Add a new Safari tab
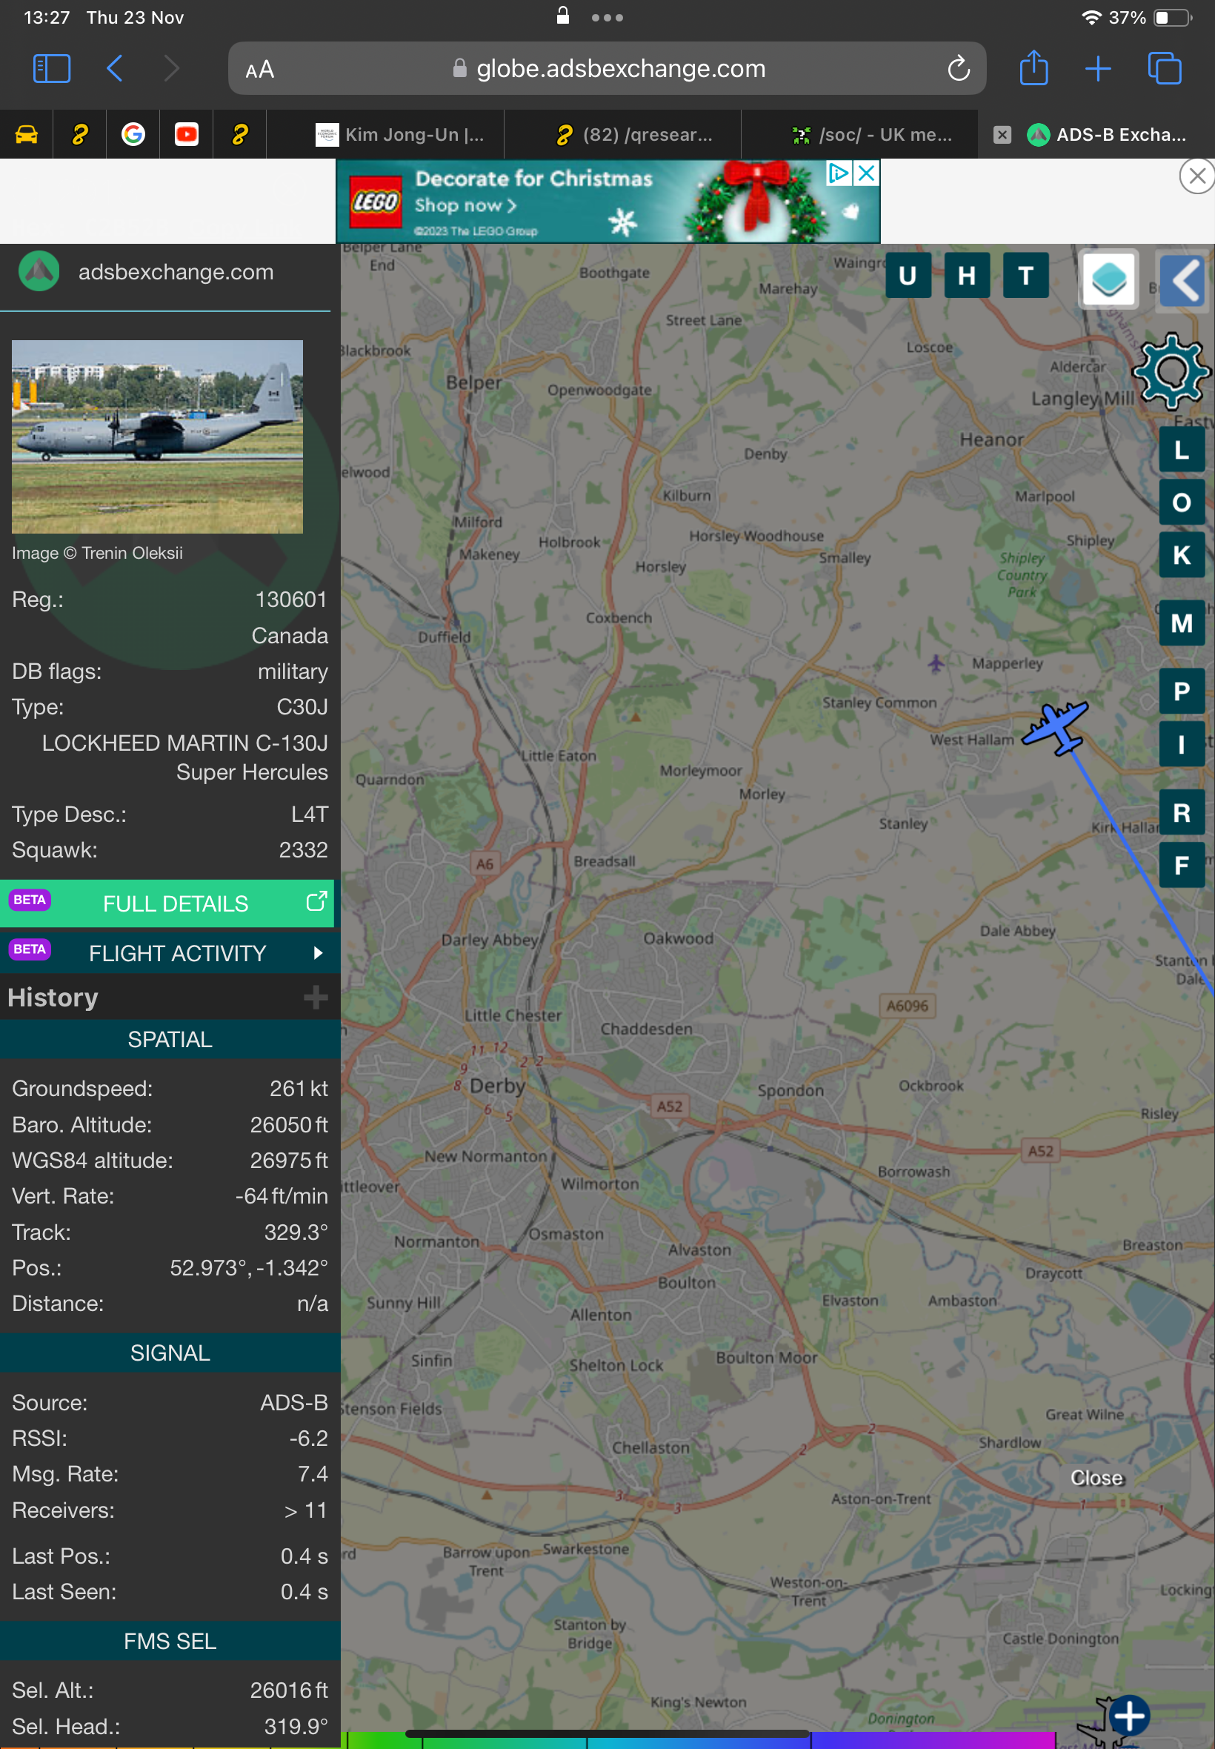The height and width of the screenshot is (1749, 1215). point(1097,68)
